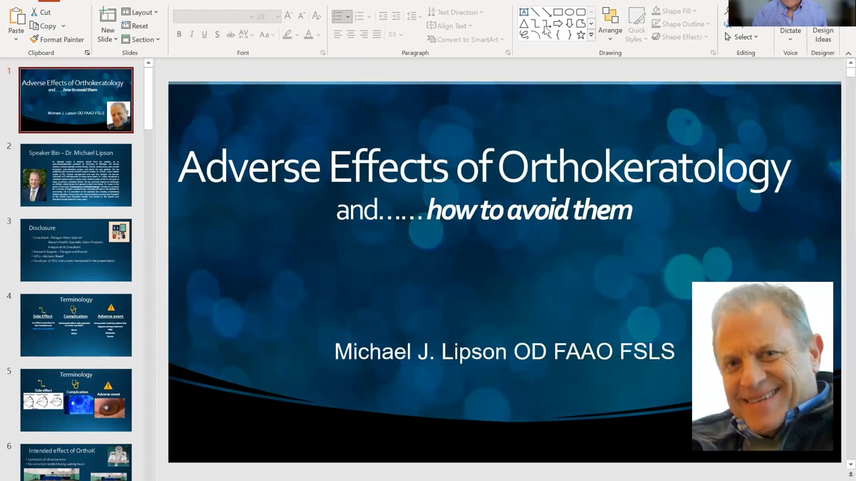This screenshot has width=856, height=481.
Task: Open the Section dropdown
Action: pyautogui.click(x=140, y=39)
